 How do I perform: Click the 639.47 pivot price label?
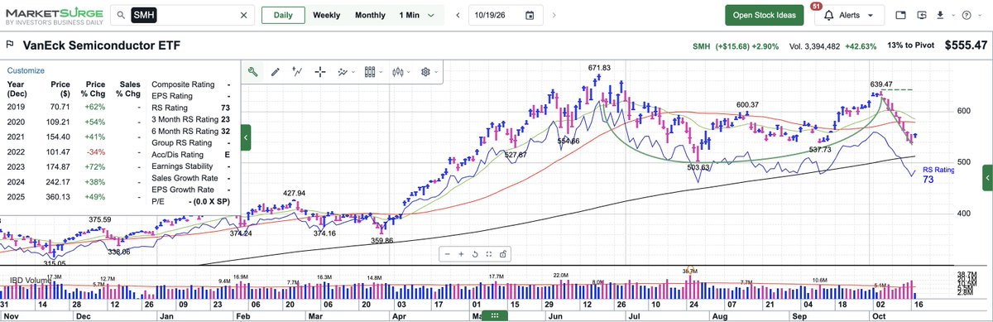click(881, 84)
